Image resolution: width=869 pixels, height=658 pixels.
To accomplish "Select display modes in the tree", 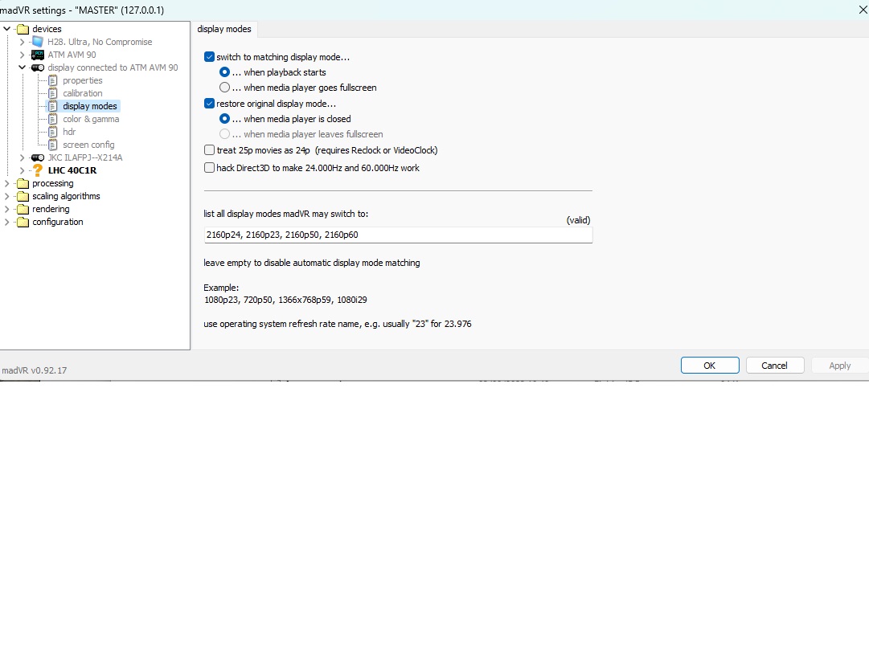I will click(90, 106).
